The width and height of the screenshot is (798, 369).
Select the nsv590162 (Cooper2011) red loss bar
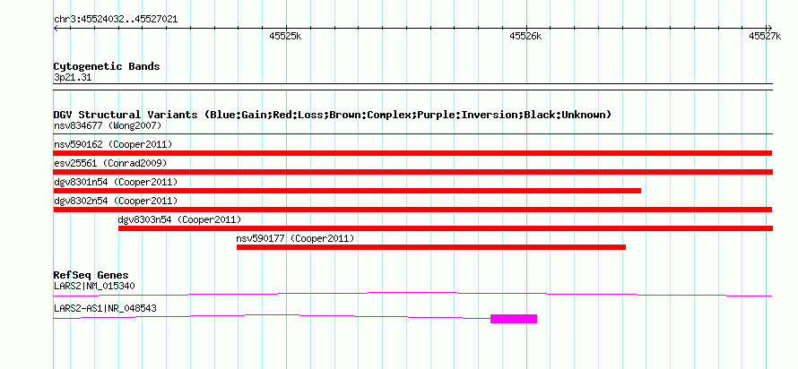pos(412,153)
